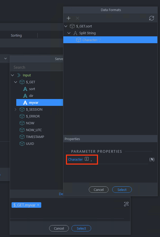Click the magic wand formatter icon
Image resolution: width=160 pixels, height=237 pixels.
pos(126,204)
